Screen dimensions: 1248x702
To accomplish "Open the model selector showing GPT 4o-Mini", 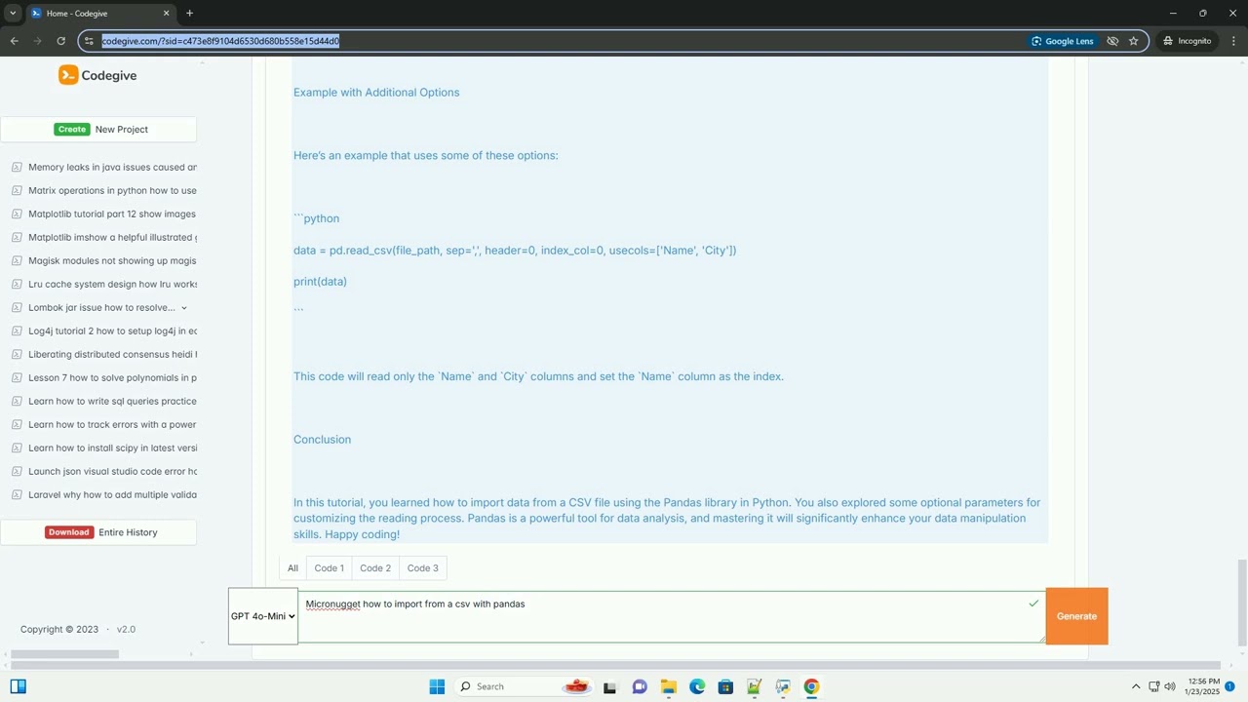I will (263, 616).
